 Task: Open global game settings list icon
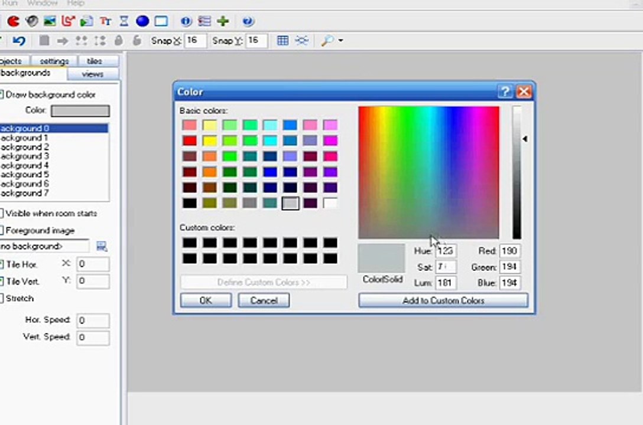click(204, 21)
